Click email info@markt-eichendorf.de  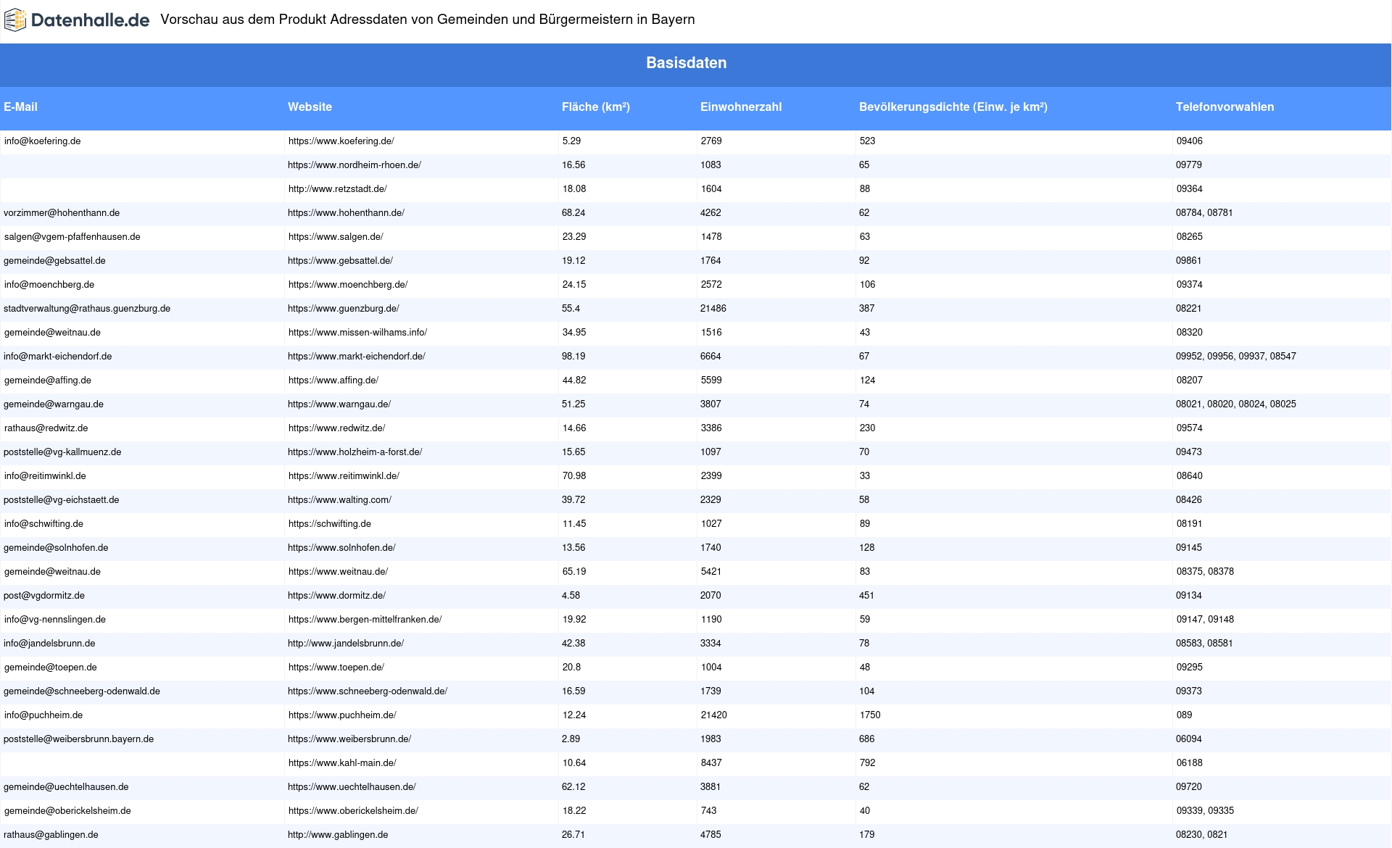pos(57,357)
